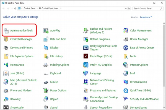The width and height of the screenshot is (166, 110).
Task: Click the Backup and Restore icon
Action: [x=86, y=30]
